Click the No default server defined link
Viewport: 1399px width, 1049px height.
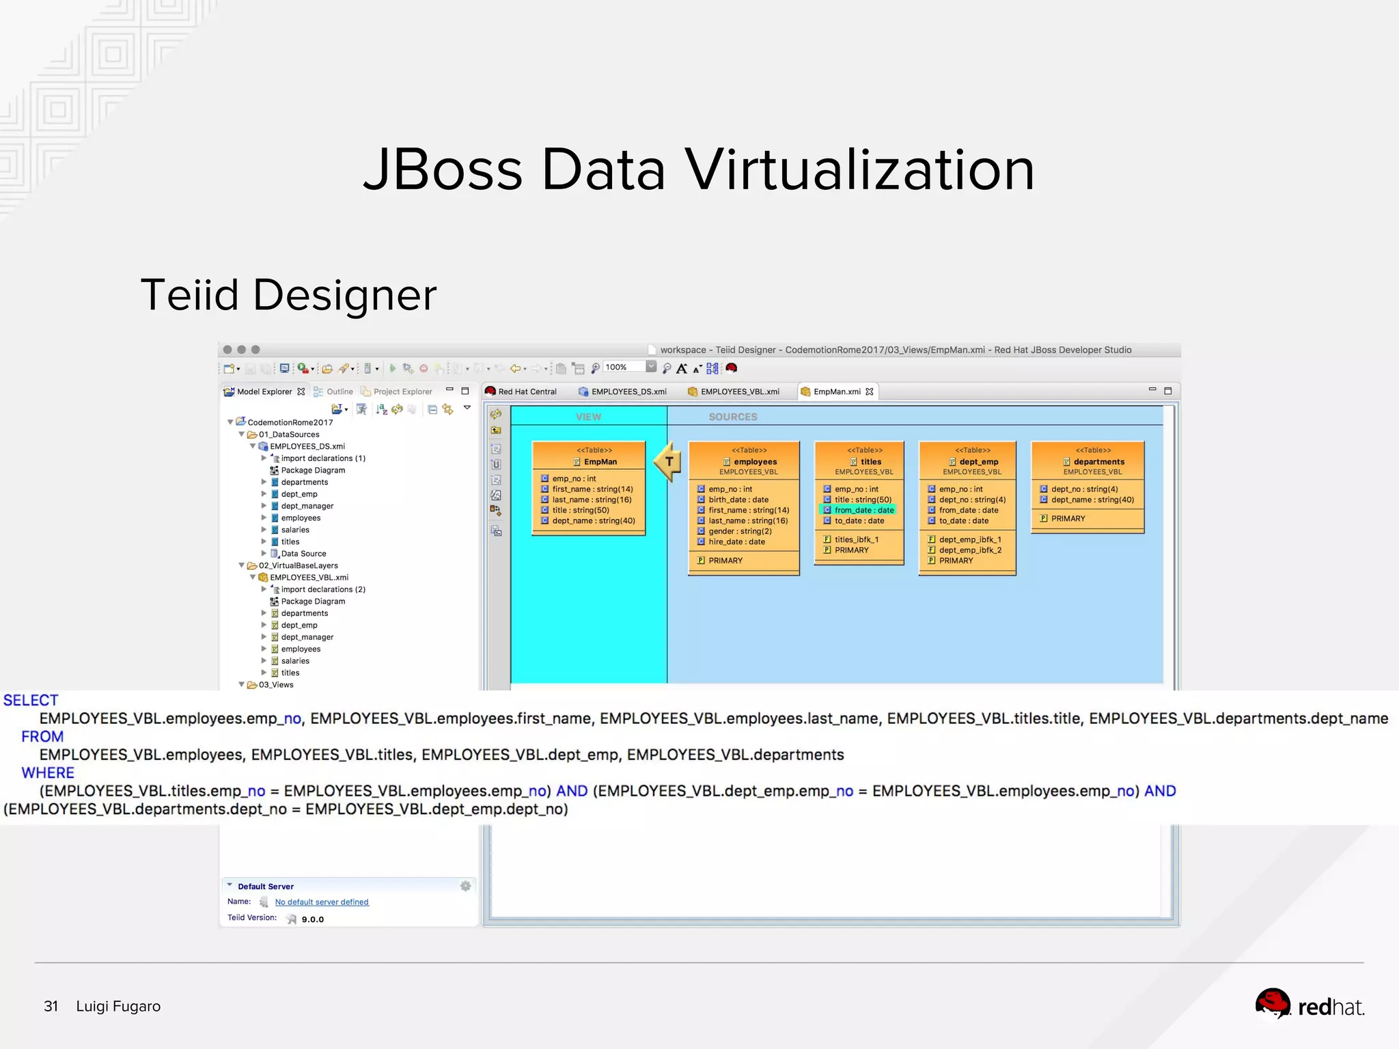point(322,902)
